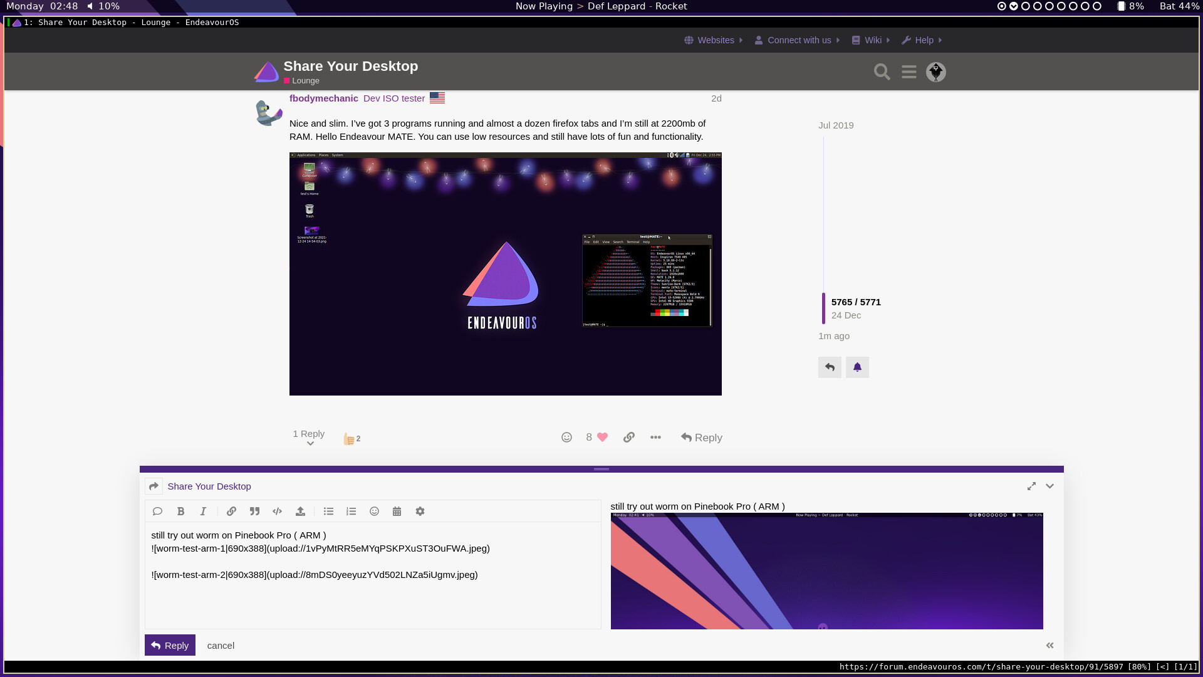Viewport: 1203px width, 677px height.
Task: Click the Blockquote icon in editor
Action: tap(254, 512)
